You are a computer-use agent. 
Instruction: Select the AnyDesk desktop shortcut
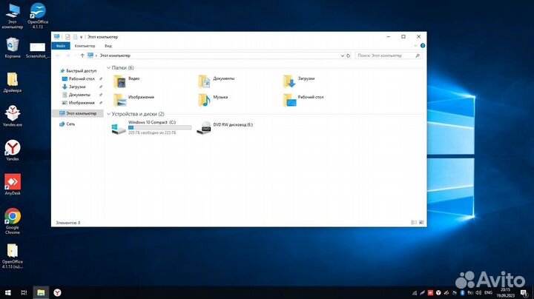click(13, 184)
